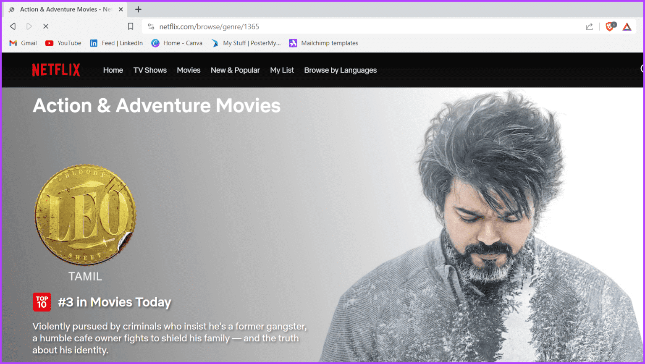
Task: Click the #3 in Movies Today text
Action: [115, 302]
